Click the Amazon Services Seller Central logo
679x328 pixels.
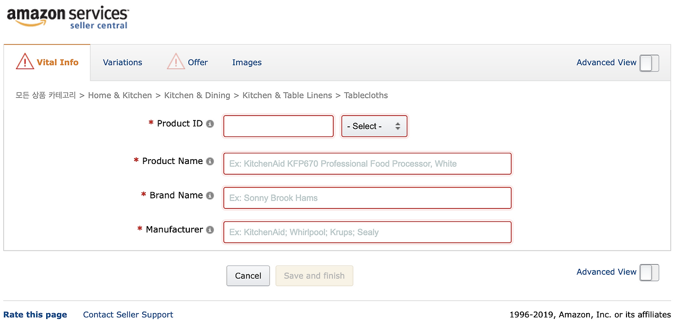tap(67, 18)
